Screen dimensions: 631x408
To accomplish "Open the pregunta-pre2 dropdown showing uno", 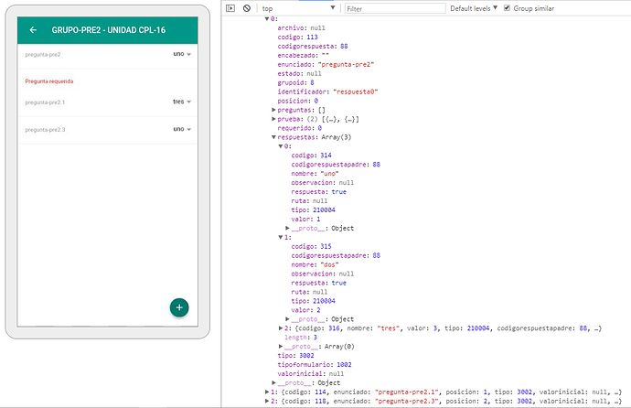I will [183, 54].
